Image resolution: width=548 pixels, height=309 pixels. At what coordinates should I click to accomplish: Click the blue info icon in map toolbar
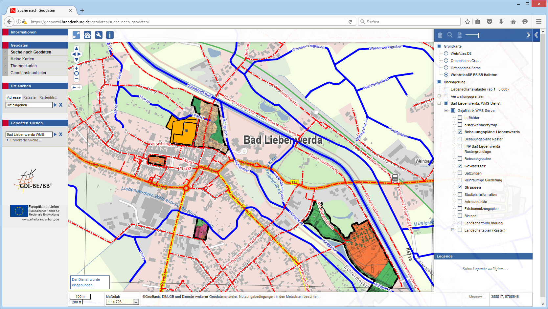point(110,35)
